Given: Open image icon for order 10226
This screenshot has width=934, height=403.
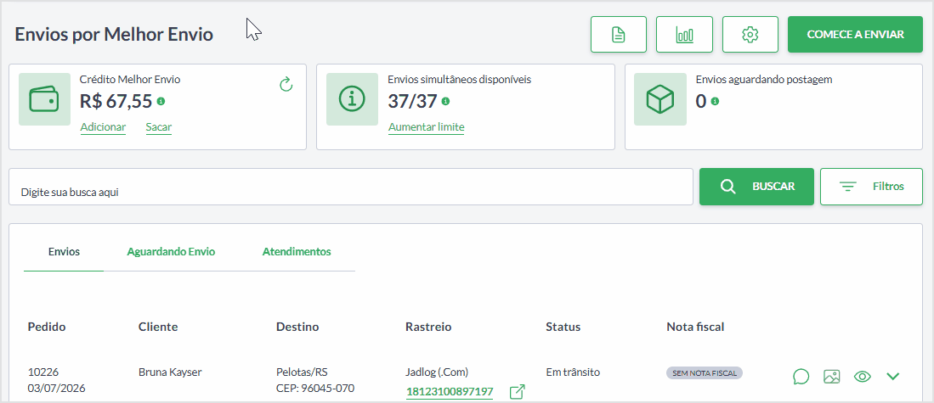Looking at the screenshot, I should [x=831, y=376].
